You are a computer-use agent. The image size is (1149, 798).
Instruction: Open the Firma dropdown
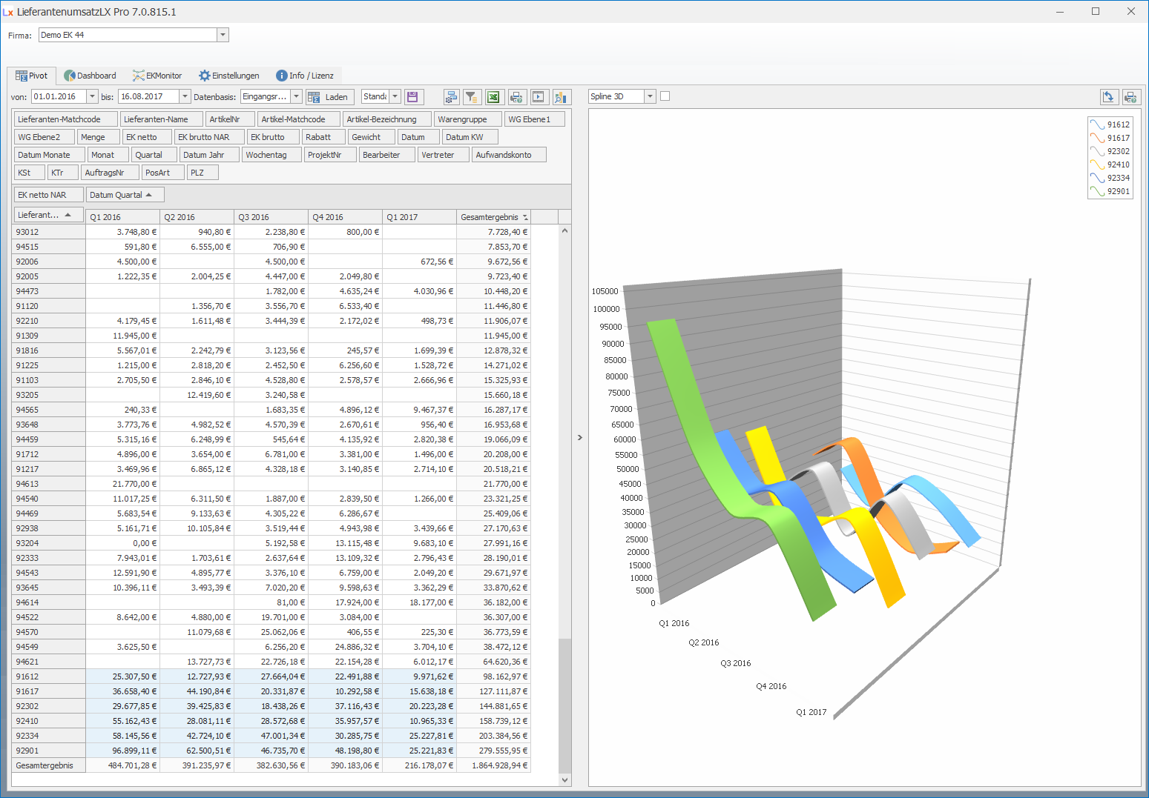pos(223,35)
